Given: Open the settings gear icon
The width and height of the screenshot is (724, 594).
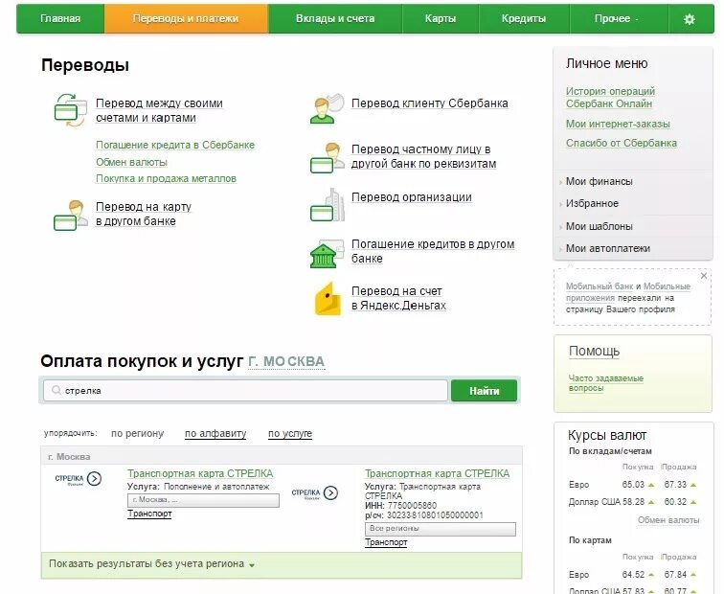Looking at the screenshot, I should coord(689,19).
